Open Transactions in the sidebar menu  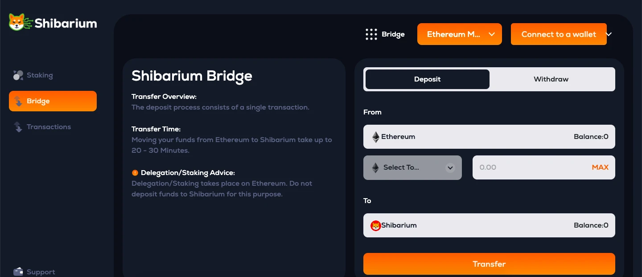49,127
